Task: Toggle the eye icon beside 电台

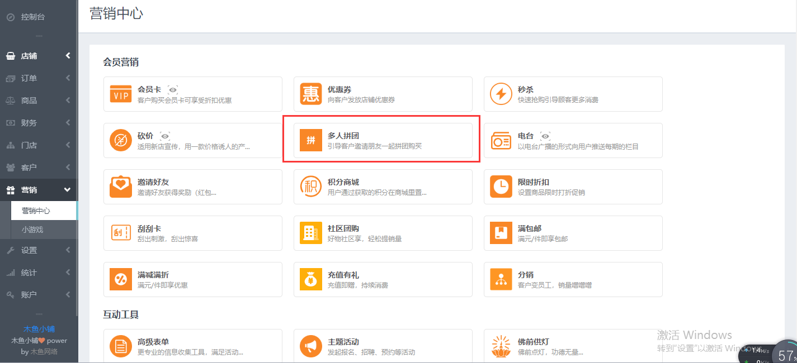Action: [545, 135]
